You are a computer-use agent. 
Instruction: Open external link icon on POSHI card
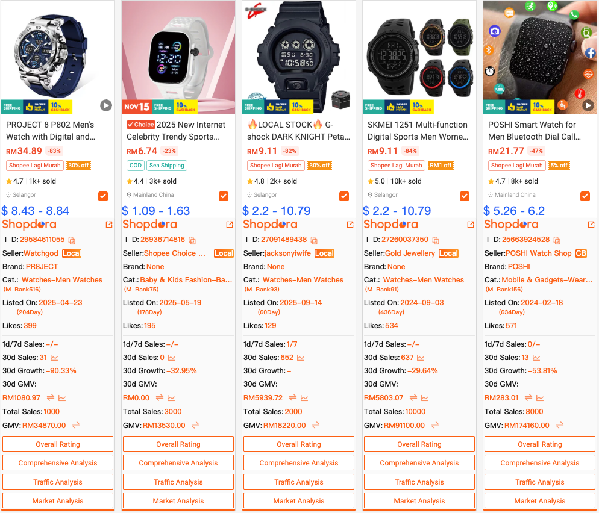tap(591, 225)
